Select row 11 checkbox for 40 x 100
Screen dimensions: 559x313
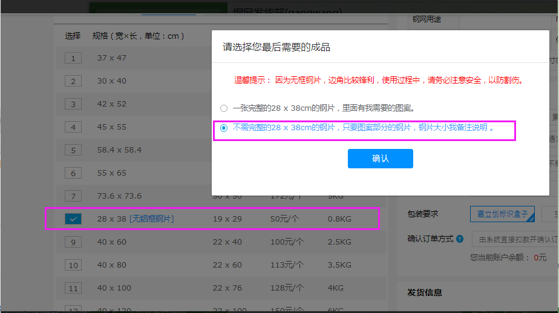(73, 288)
